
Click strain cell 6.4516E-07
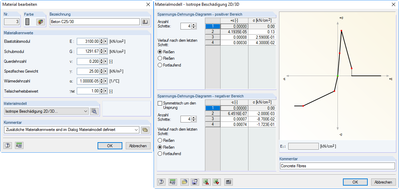point(235,114)
